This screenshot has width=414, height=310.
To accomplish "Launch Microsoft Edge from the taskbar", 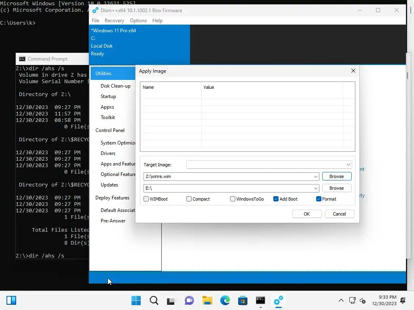I will point(225,300).
